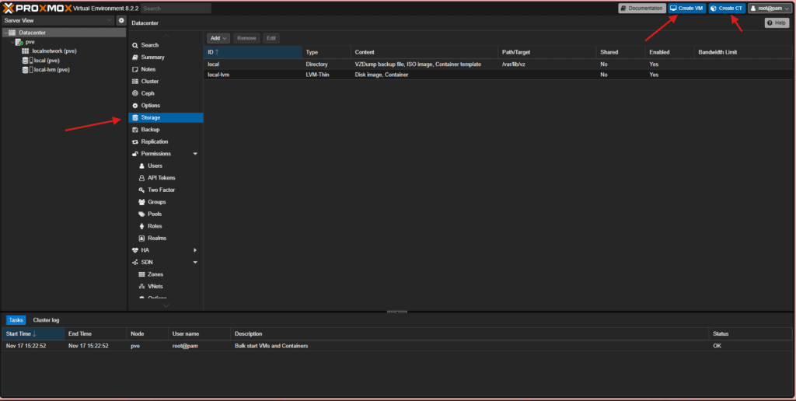Click the Zones grid icon
This screenshot has height=401, width=796.
(142, 274)
